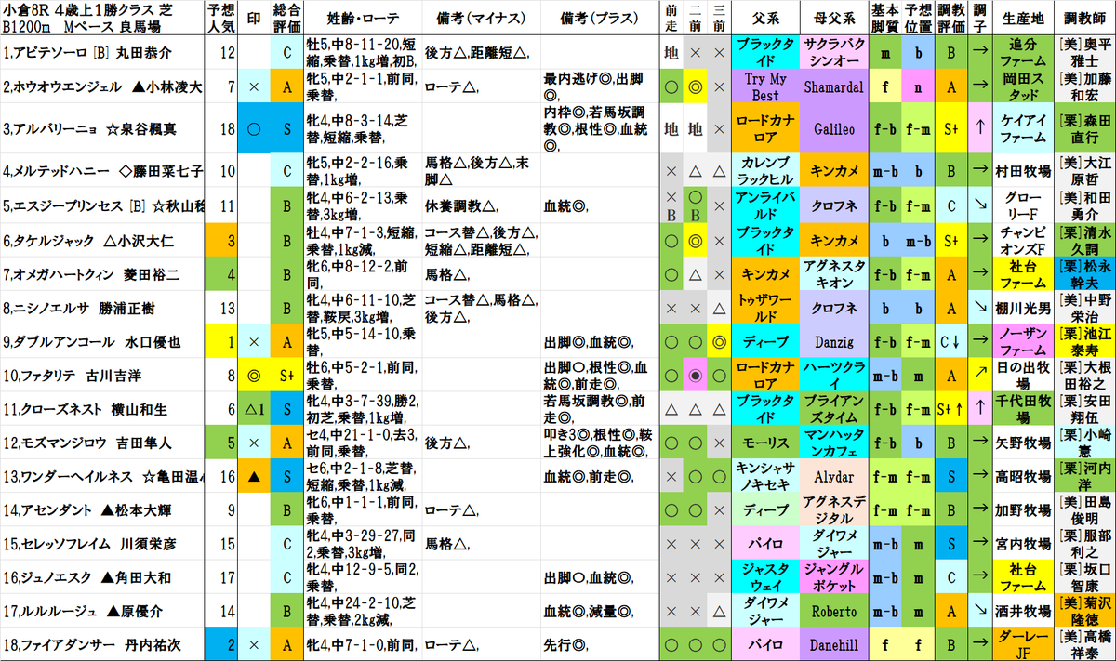
Task: Click the C↓ training rating for ダブルアンコール
Action: pos(952,341)
